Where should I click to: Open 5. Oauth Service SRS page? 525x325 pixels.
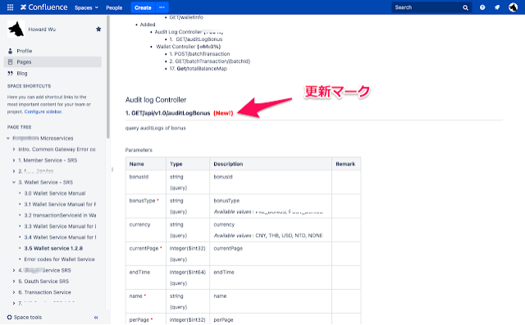point(43,282)
